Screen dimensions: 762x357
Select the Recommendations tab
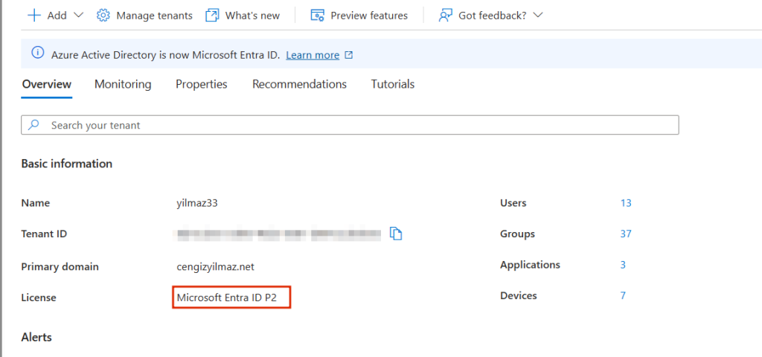point(299,84)
